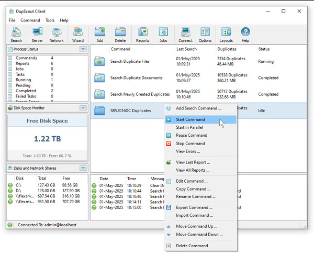Click the Export Command save icon
314x254 pixels.
[169, 207]
